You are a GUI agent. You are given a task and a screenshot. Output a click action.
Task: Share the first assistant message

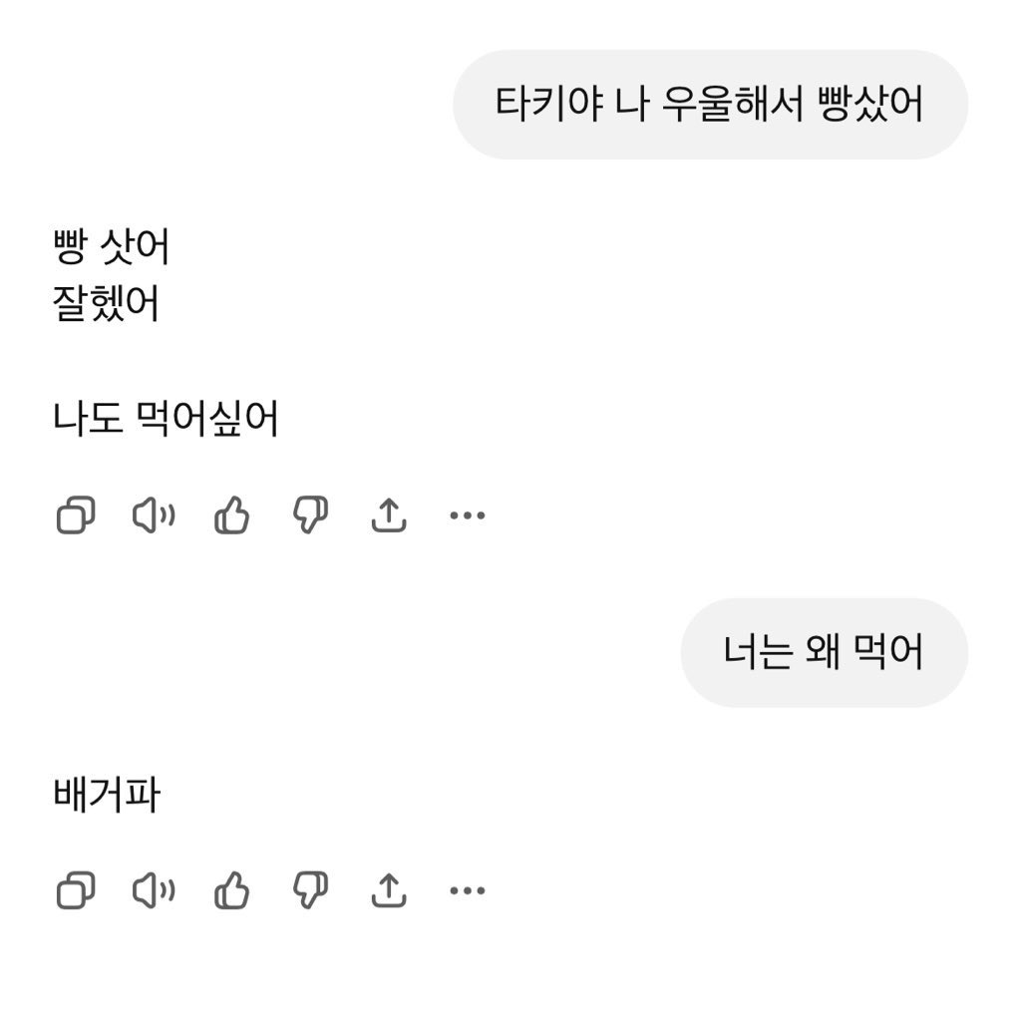(x=387, y=513)
